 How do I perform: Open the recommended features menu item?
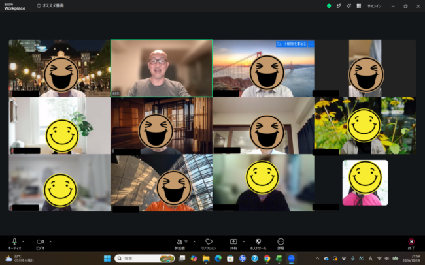[x=50, y=6]
